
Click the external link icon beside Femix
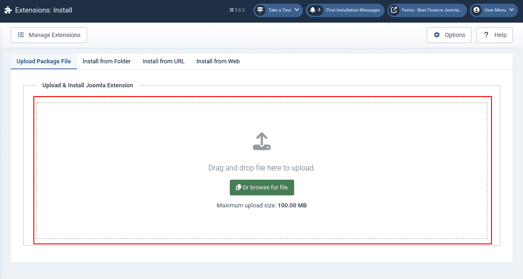(x=394, y=10)
